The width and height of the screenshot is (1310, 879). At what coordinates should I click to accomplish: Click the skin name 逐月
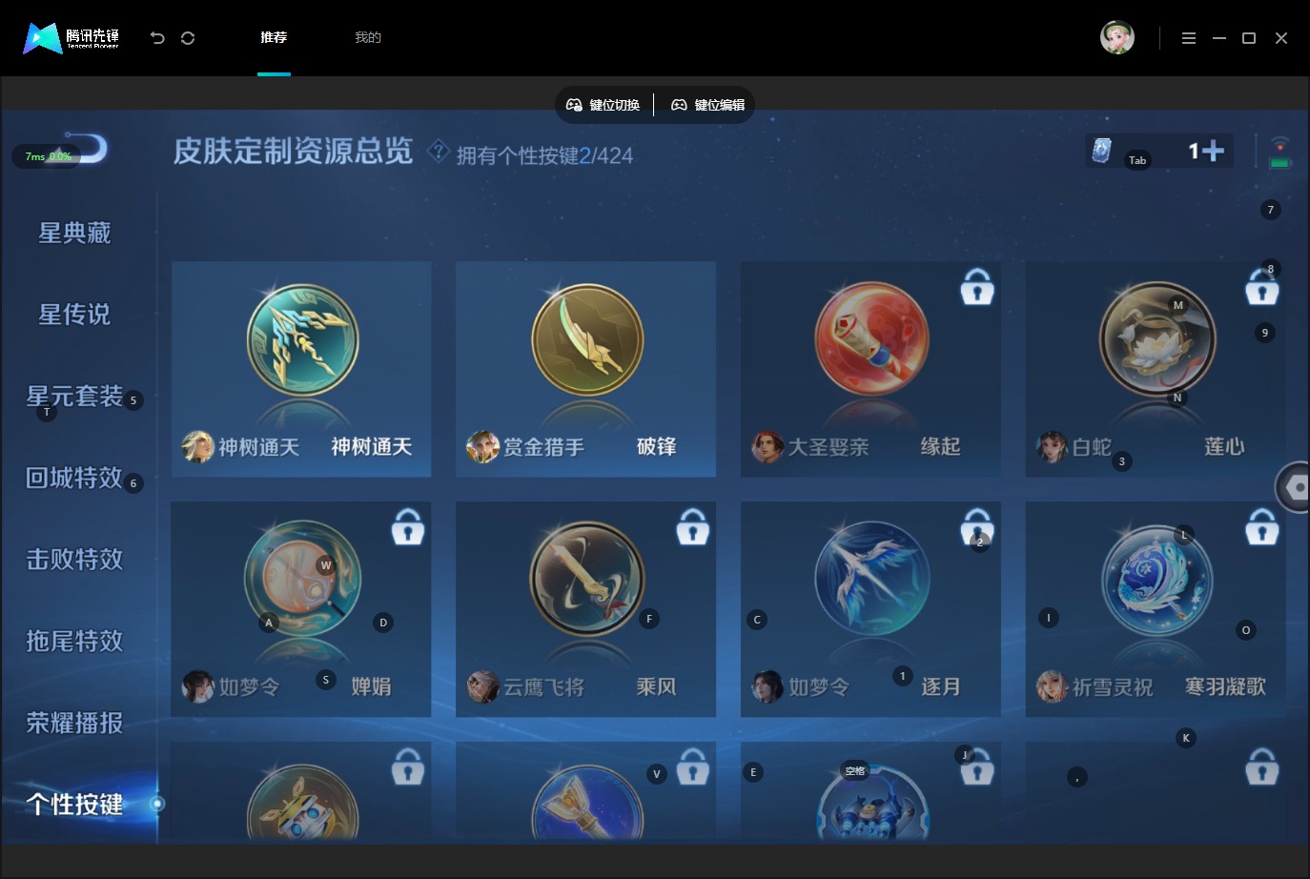pyautogui.click(x=940, y=687)
